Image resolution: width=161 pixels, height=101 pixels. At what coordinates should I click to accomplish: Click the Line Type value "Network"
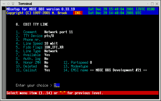(x=51, y=51)
